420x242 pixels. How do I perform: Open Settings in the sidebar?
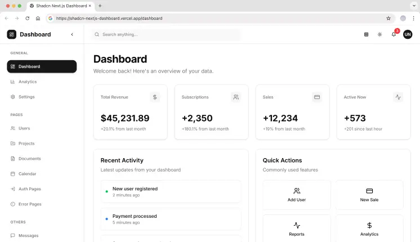pyautogui.click(x=42, y=97)
